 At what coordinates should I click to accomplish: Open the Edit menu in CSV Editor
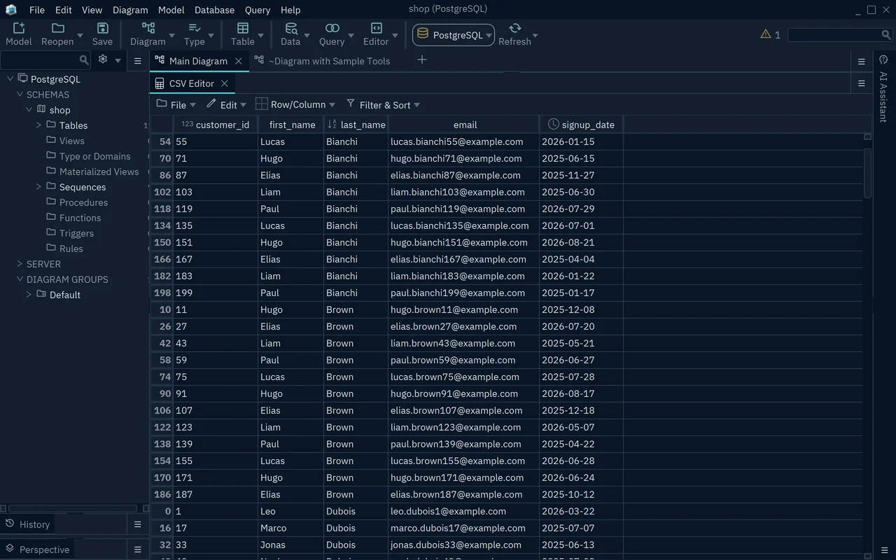point(227,104)
